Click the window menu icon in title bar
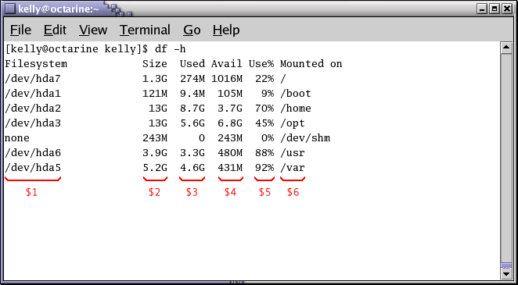 pos(11,9)
